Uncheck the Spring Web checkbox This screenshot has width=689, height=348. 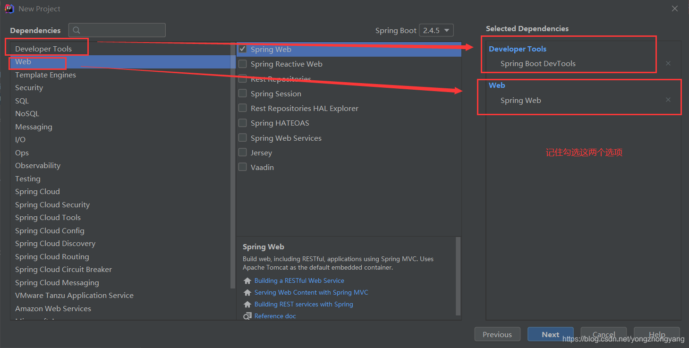243,49
